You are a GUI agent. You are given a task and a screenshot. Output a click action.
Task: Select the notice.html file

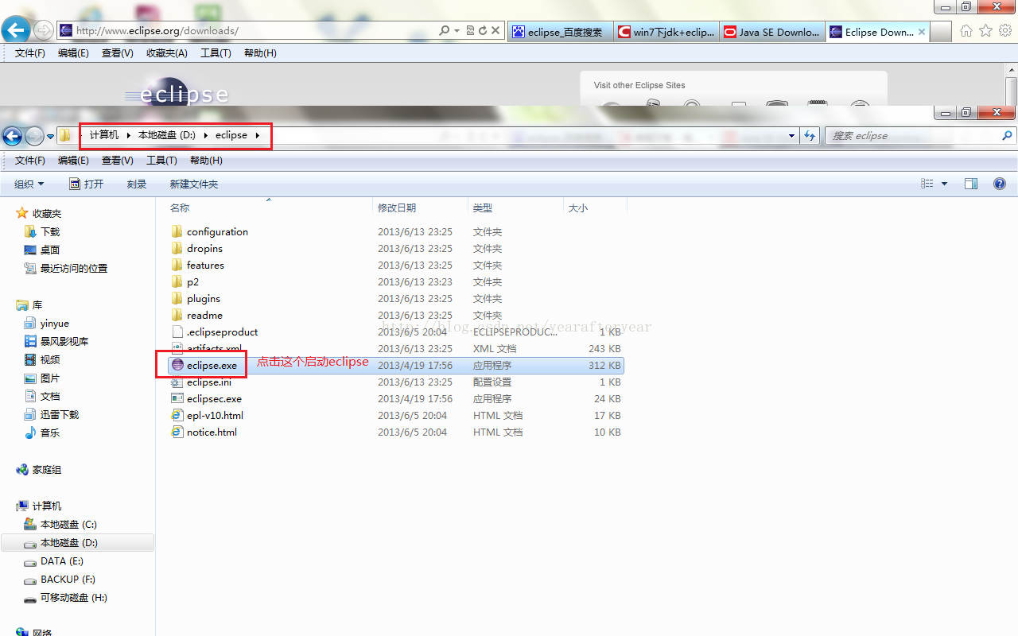click(212, 432)
